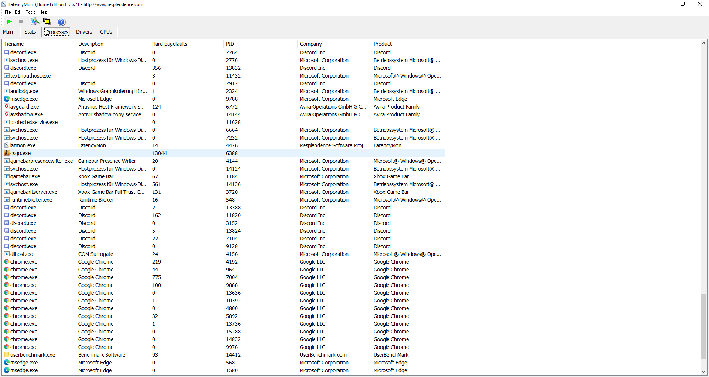
Task: Click the Resplendence Software company cell
Action: click(333, 145)
